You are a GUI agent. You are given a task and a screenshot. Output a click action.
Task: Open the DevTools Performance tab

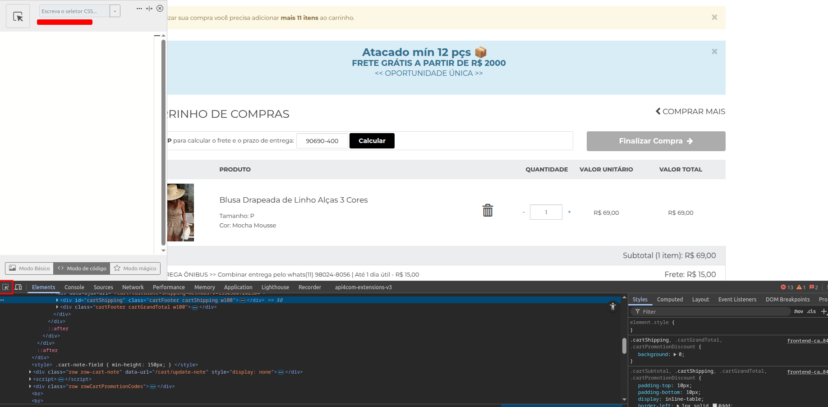tap(169, 287)
